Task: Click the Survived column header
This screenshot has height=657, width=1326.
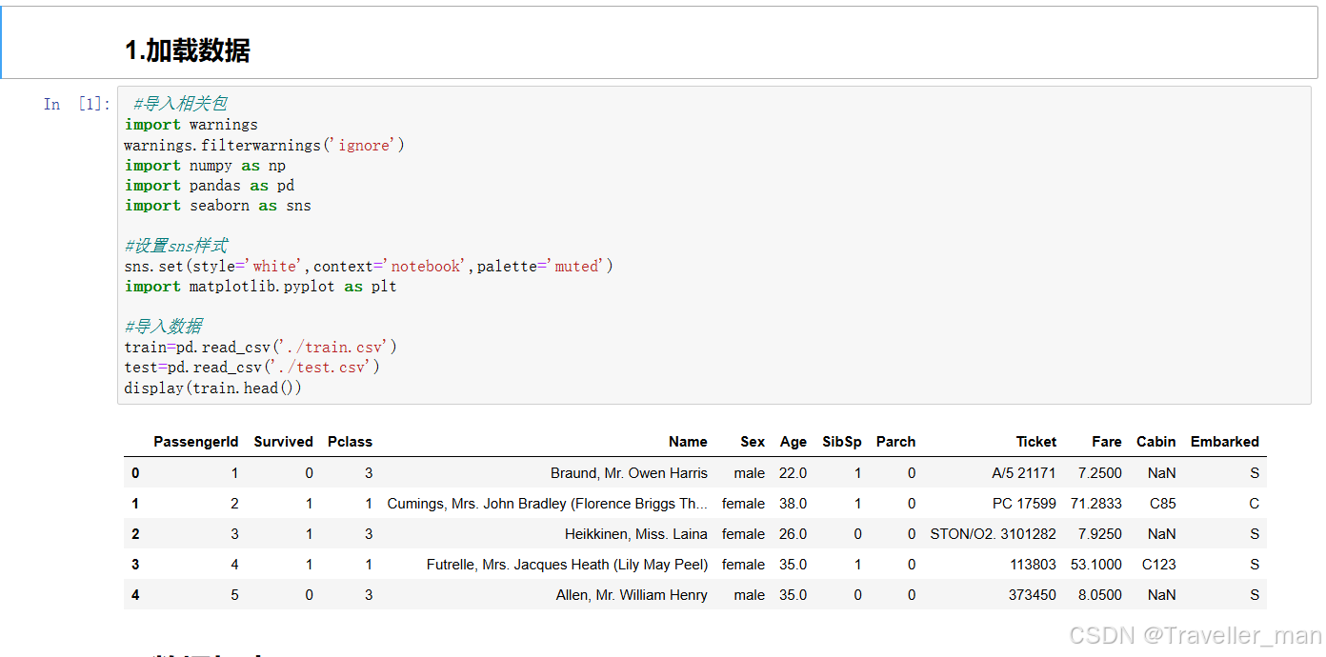Action: [284, 442]
